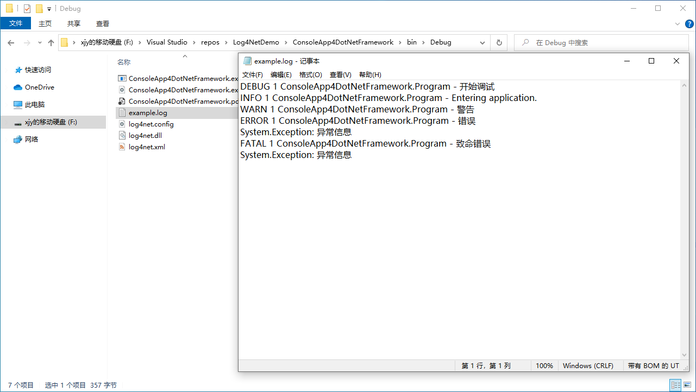Select 快速访问 in the navigation pane
The image size is (696, 392).
click(x=37, y=70)
